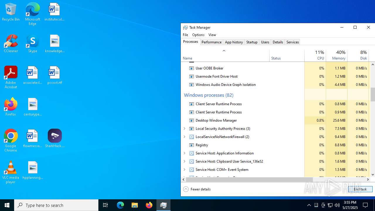Open the Options menu

[198, 35]
